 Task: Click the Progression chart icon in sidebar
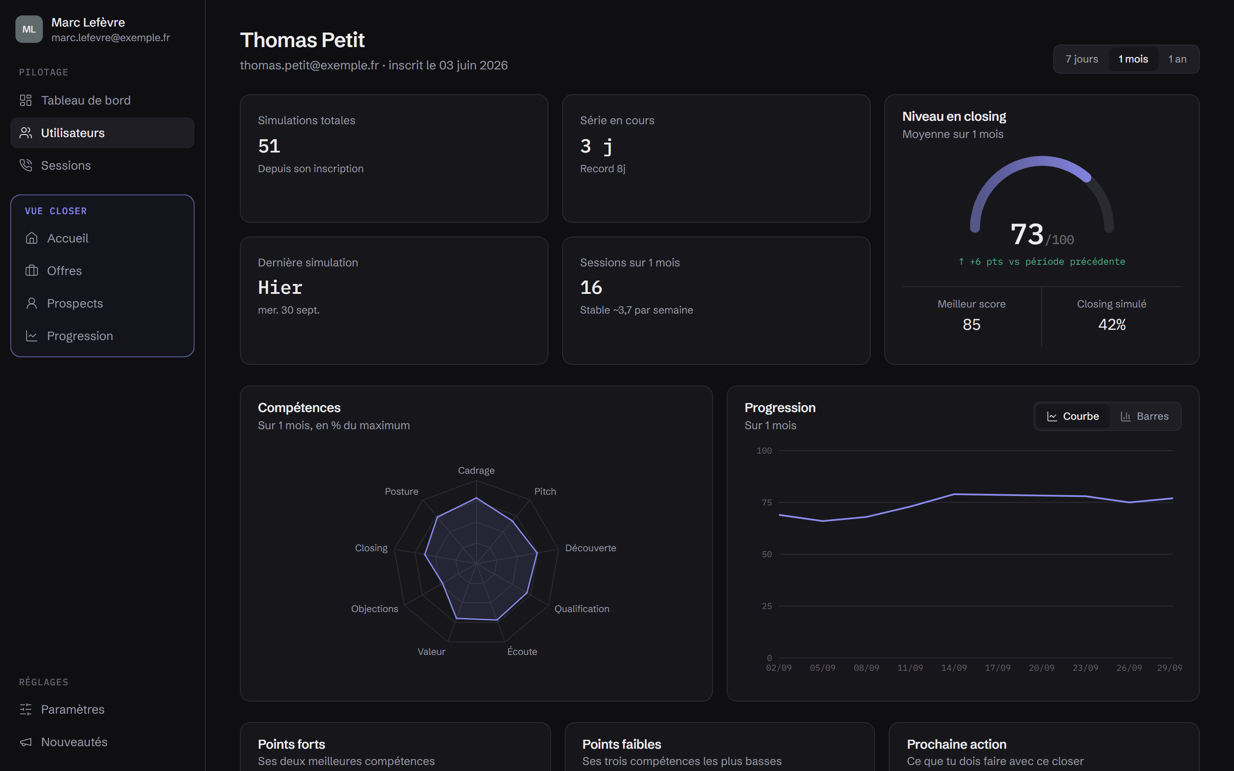[32, 336]
